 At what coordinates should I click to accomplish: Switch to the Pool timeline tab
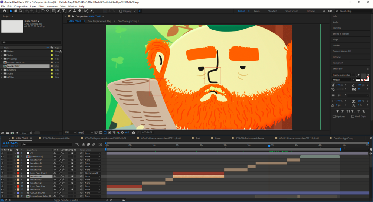198,138
